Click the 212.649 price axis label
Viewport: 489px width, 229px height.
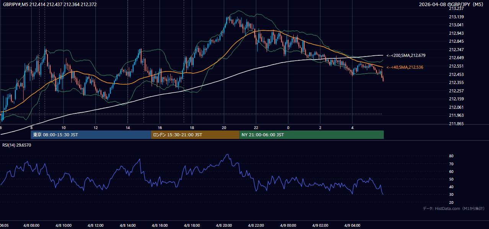coord(456,58)
